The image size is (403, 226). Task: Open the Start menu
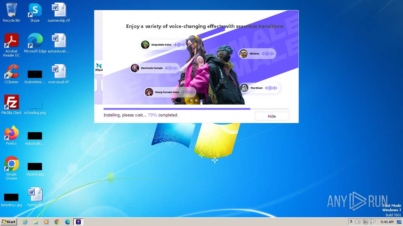click(9, 222)
